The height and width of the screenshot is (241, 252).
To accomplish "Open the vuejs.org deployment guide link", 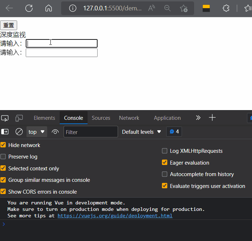I will click(x=115, y=216).
